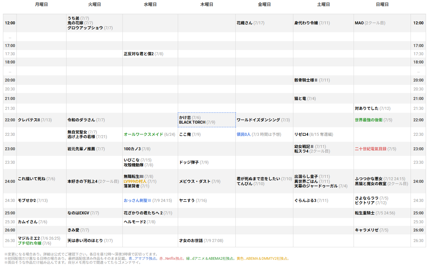Select モブせか2 at 24:30
Screen dimensions: 428x267
(27, 201)
